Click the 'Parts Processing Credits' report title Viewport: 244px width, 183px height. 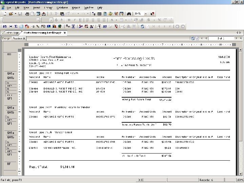pos(134,59)
